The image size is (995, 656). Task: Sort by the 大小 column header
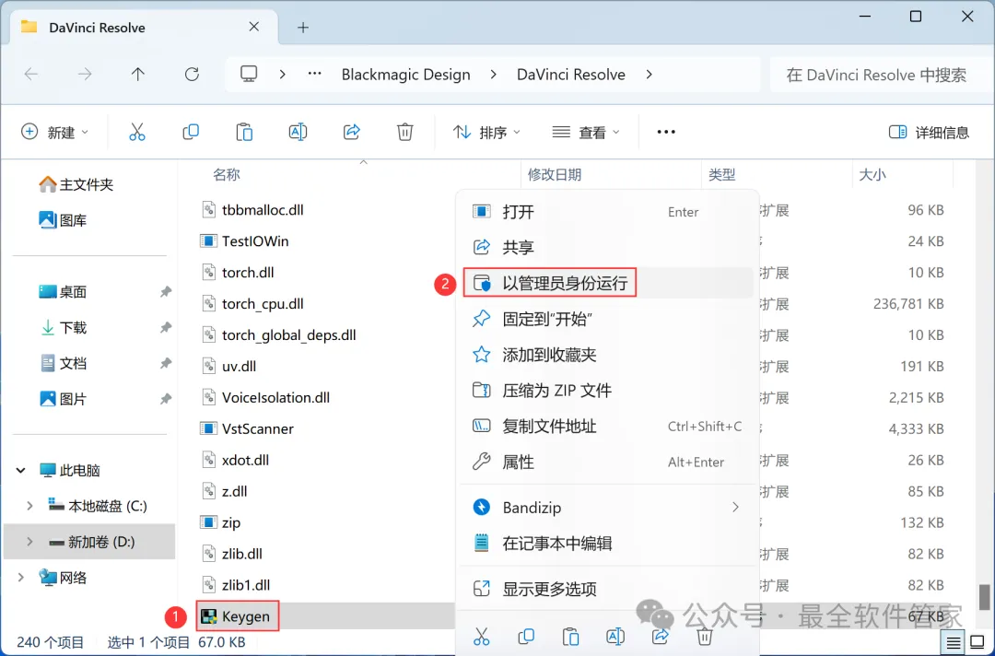(x=872, y=174)
